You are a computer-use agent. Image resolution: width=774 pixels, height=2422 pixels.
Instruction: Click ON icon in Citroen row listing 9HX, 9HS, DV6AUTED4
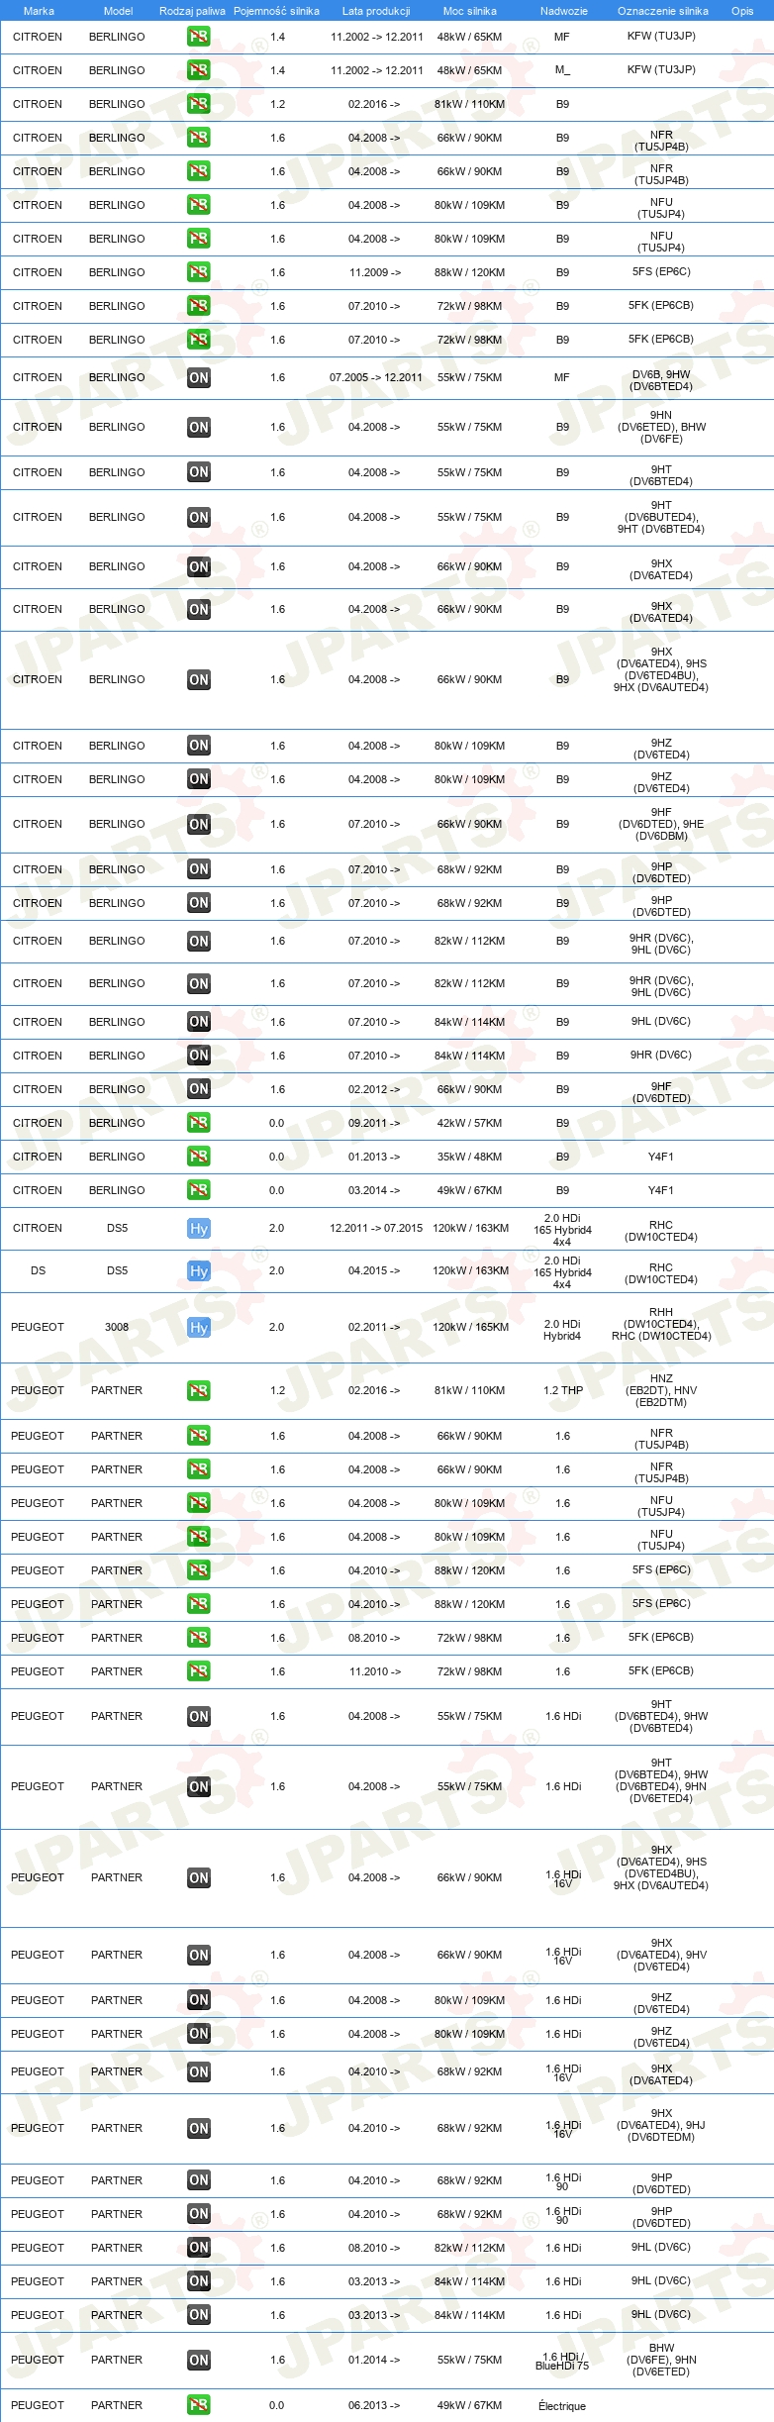(x=198, y=679)
